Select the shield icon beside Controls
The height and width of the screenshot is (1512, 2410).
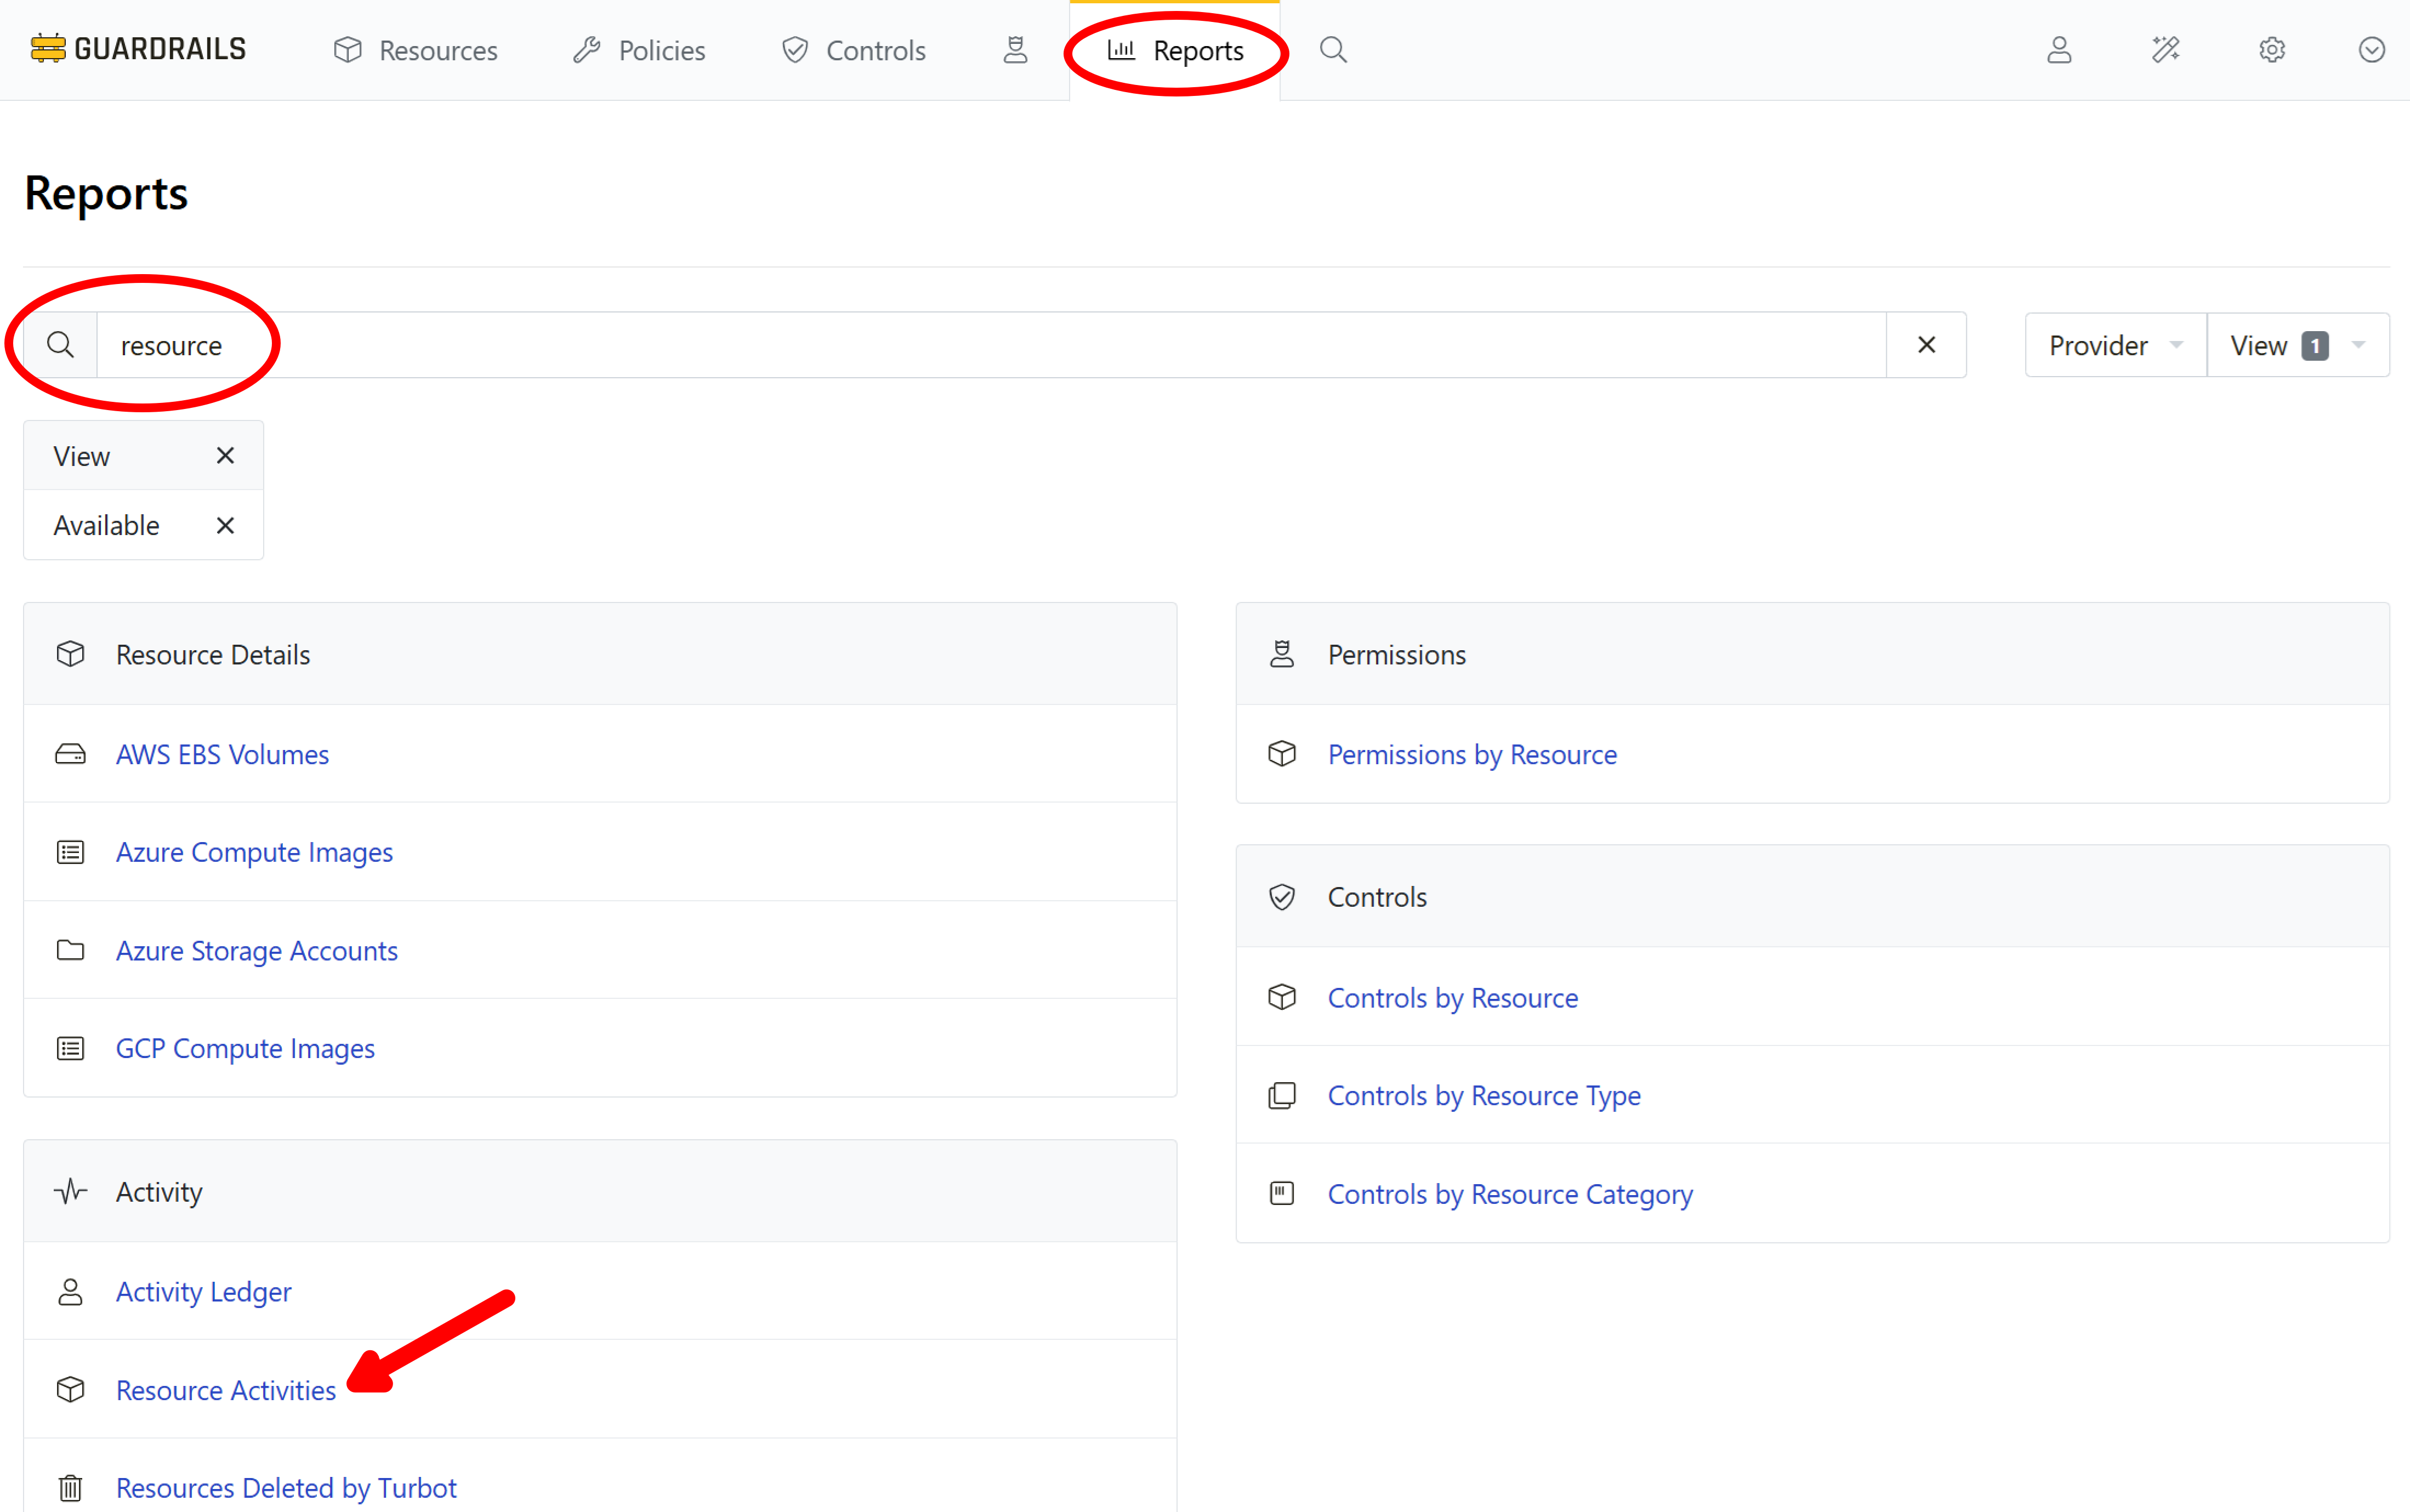pos(794,50)
